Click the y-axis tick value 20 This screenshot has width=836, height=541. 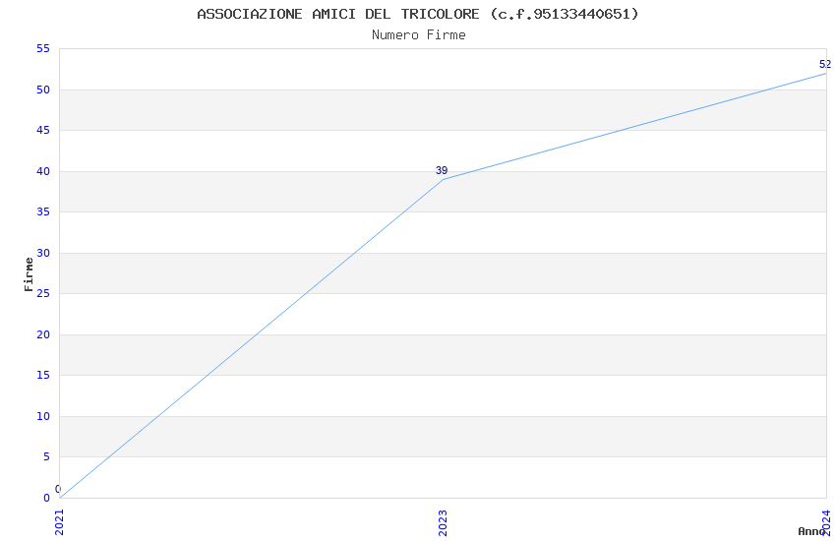43,334
